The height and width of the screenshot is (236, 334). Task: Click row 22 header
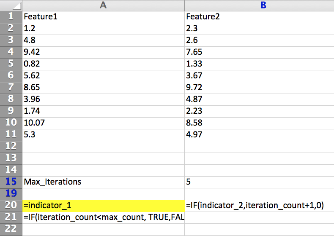[x=11, y=229]
